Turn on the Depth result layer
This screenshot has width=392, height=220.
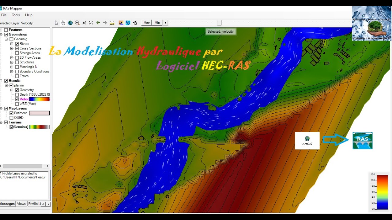tap(17, 95)
